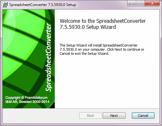162x126 pixels.
Task: Click the I&M AB, Sweden 2002-2014 line
Action: [27, 102]
